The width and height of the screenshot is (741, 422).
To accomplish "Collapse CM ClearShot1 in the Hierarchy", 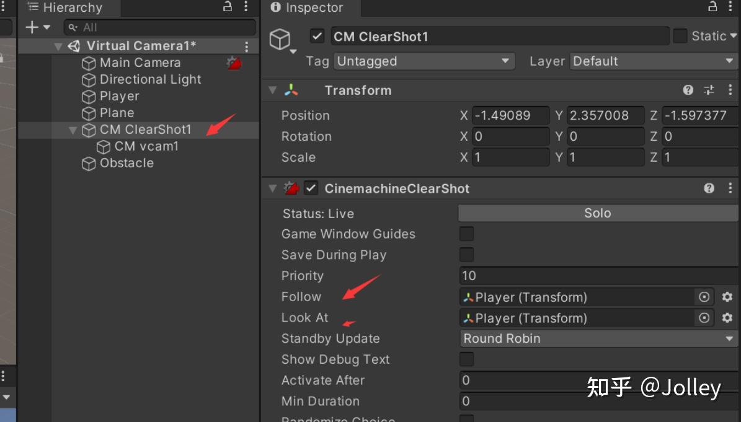I will pyautogui.click(x=73, y=130).
